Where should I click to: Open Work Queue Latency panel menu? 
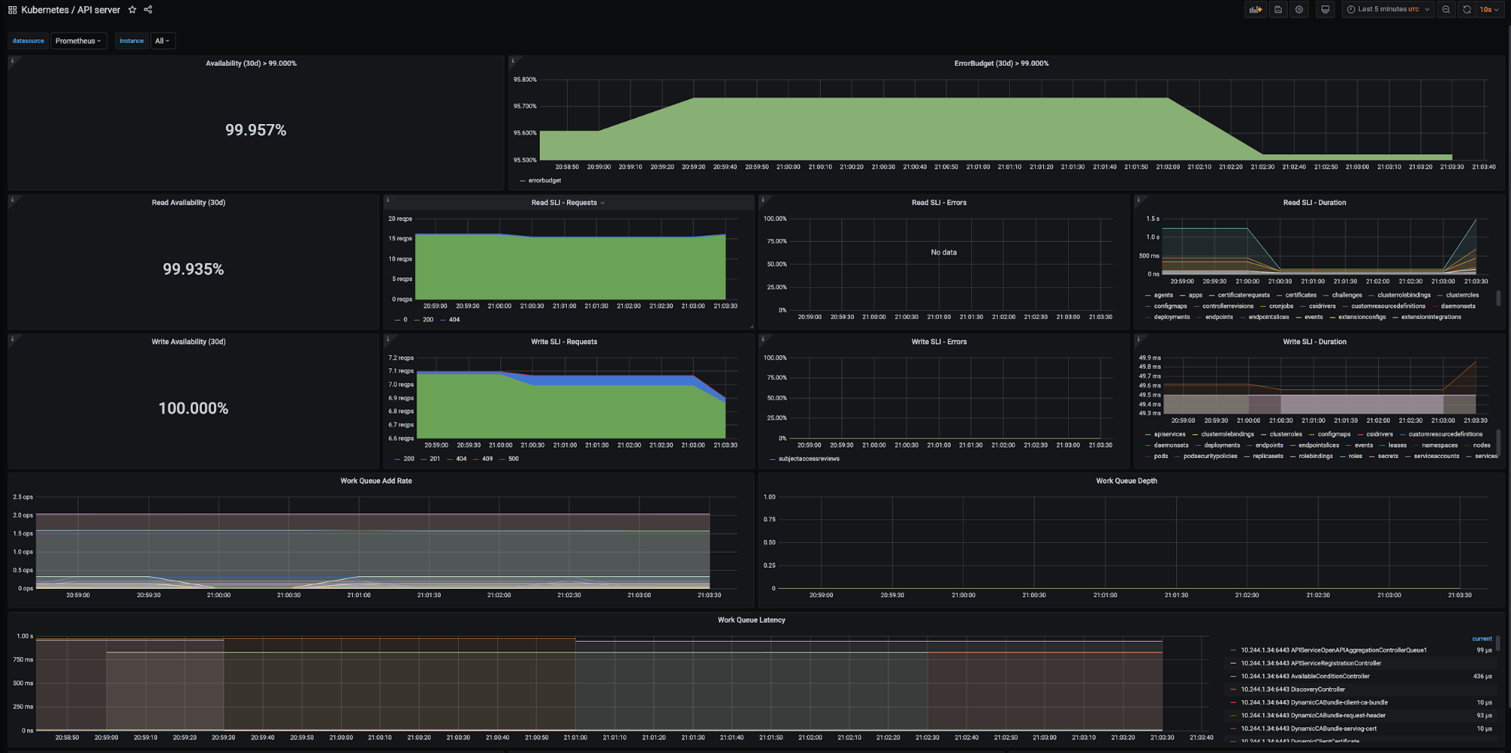tap(751, 620)
